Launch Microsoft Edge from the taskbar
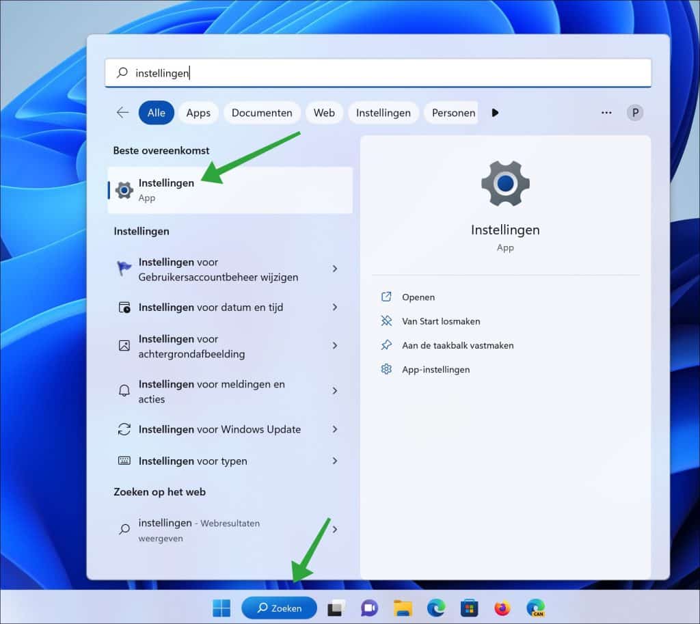 [436, 608]
